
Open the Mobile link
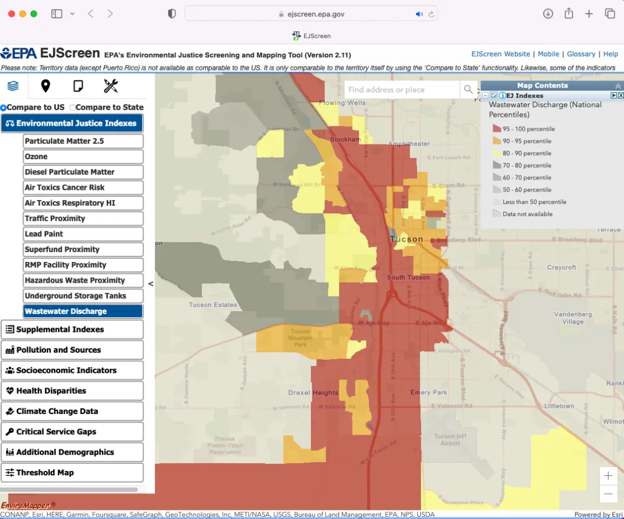[548, 54]
